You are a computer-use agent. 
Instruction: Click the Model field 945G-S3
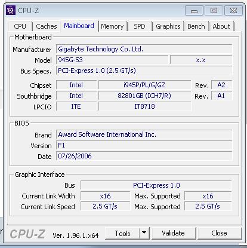point(112,60)
